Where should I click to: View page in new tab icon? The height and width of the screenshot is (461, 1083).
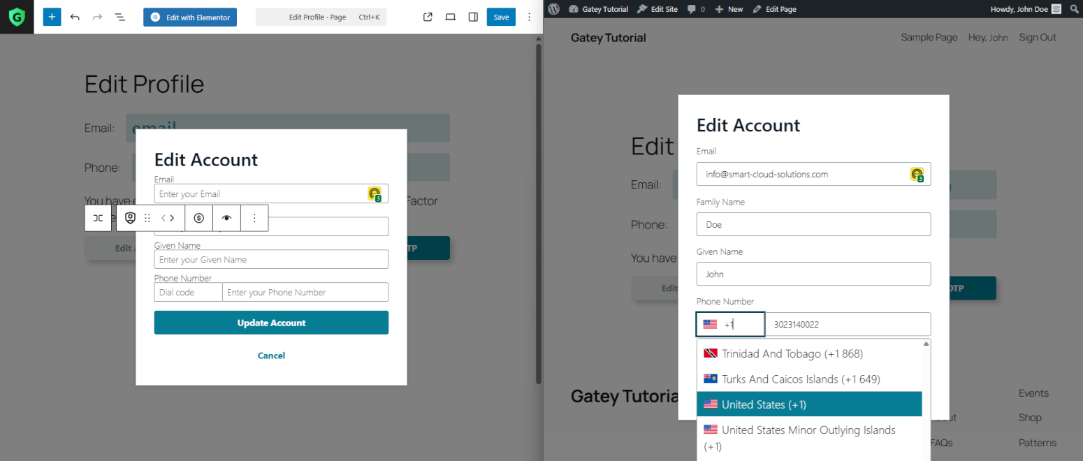(x=428, y=17)
